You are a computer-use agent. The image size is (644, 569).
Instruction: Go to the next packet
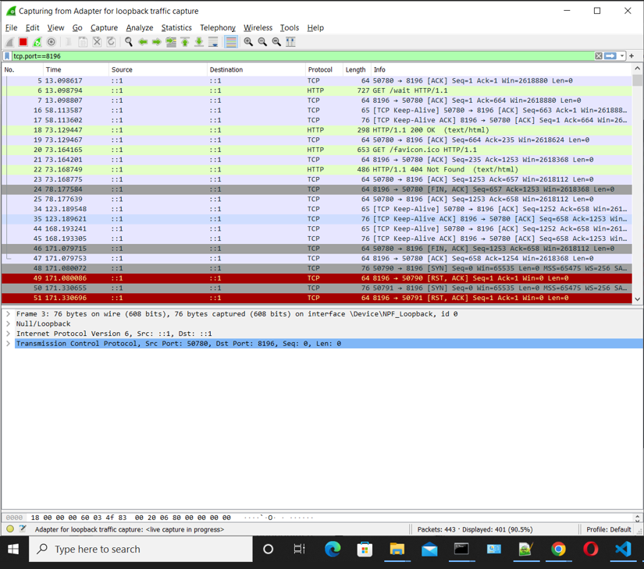coord(155,42)
